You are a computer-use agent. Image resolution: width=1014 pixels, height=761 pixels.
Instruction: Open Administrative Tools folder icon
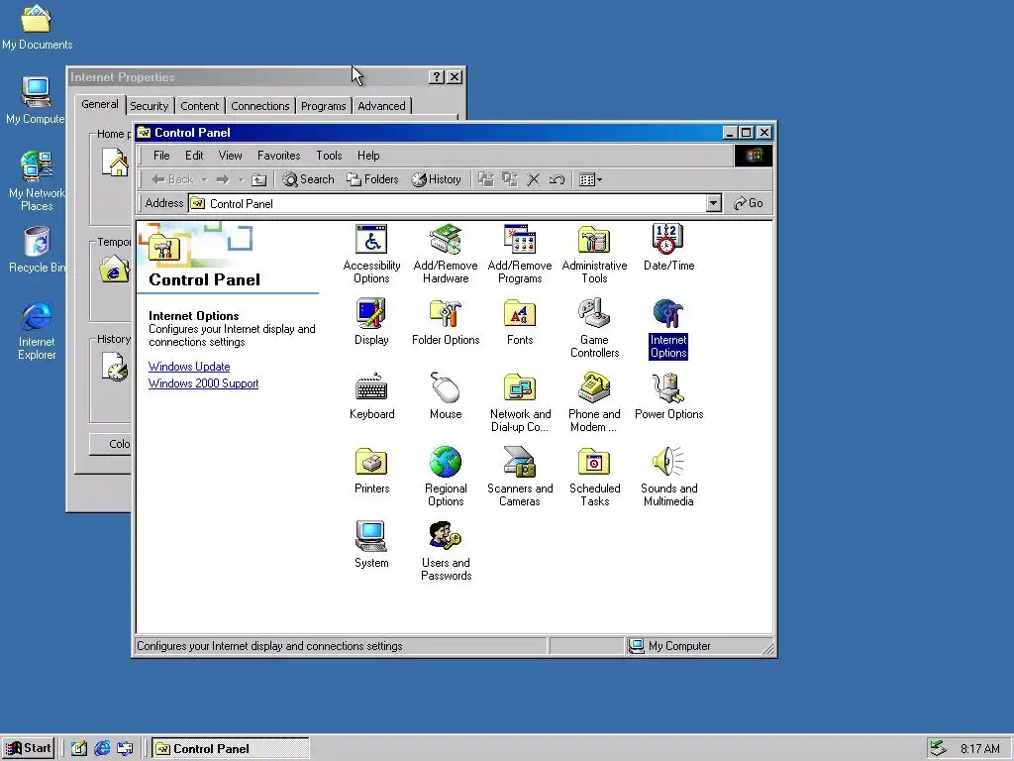(x=594, y=254)
